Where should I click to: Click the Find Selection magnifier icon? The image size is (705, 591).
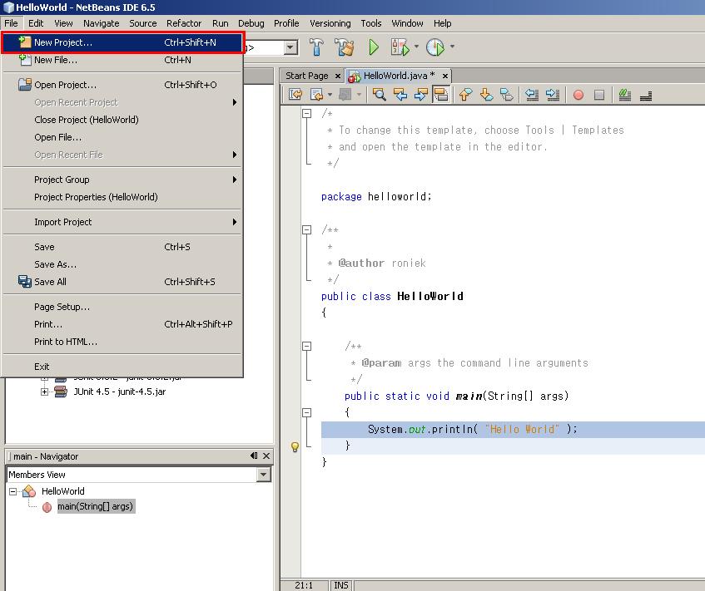379,94
